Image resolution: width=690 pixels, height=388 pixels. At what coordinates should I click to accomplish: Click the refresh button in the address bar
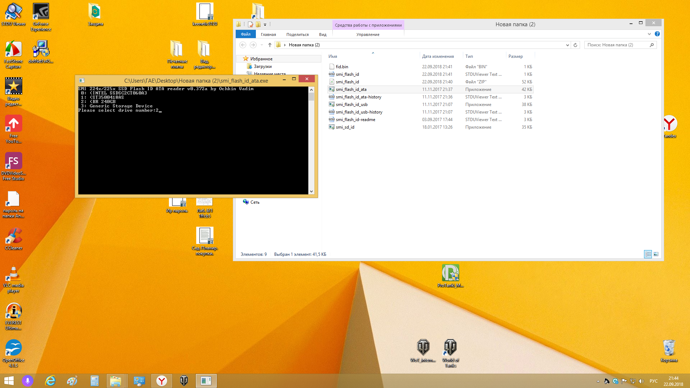575,45
